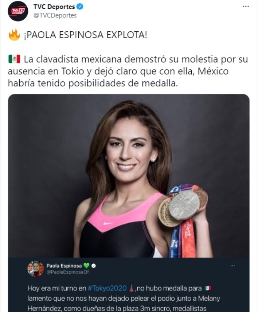Open the photo of the diver holding medals

(129, 176)
